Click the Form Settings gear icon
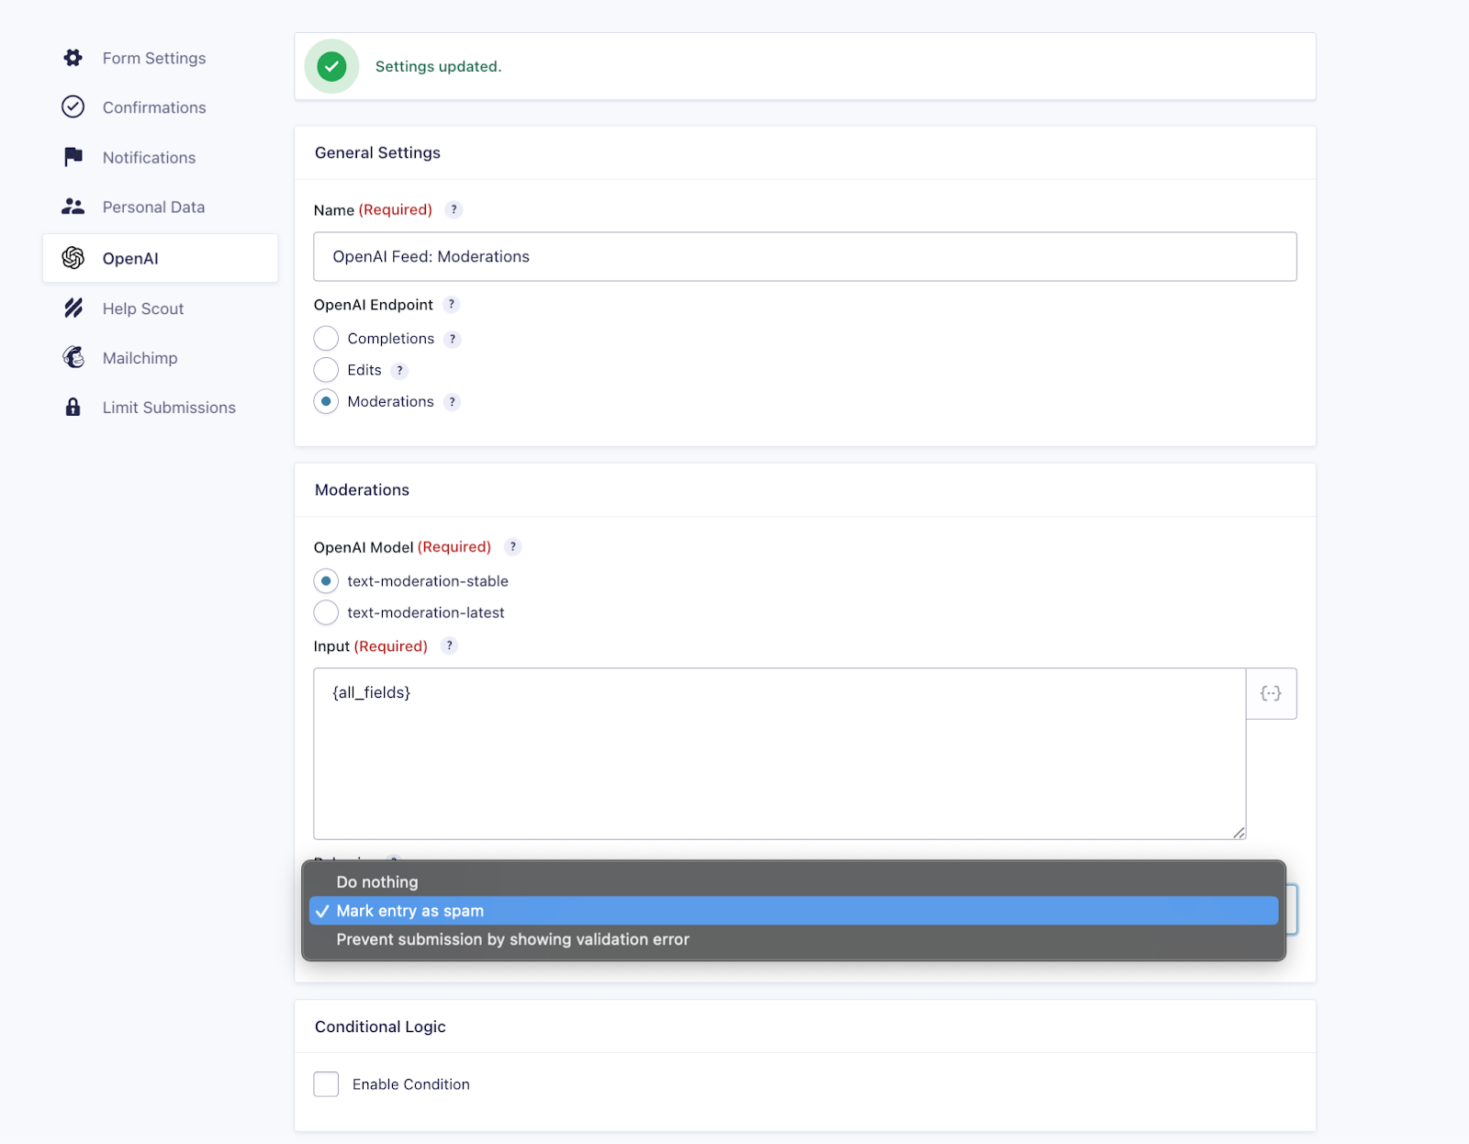Screen dimensions: 1469x1144 (x=73, y=58)
